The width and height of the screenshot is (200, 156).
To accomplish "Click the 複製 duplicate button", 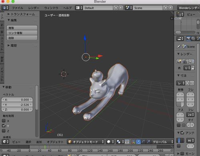I will tap(22, 28).
